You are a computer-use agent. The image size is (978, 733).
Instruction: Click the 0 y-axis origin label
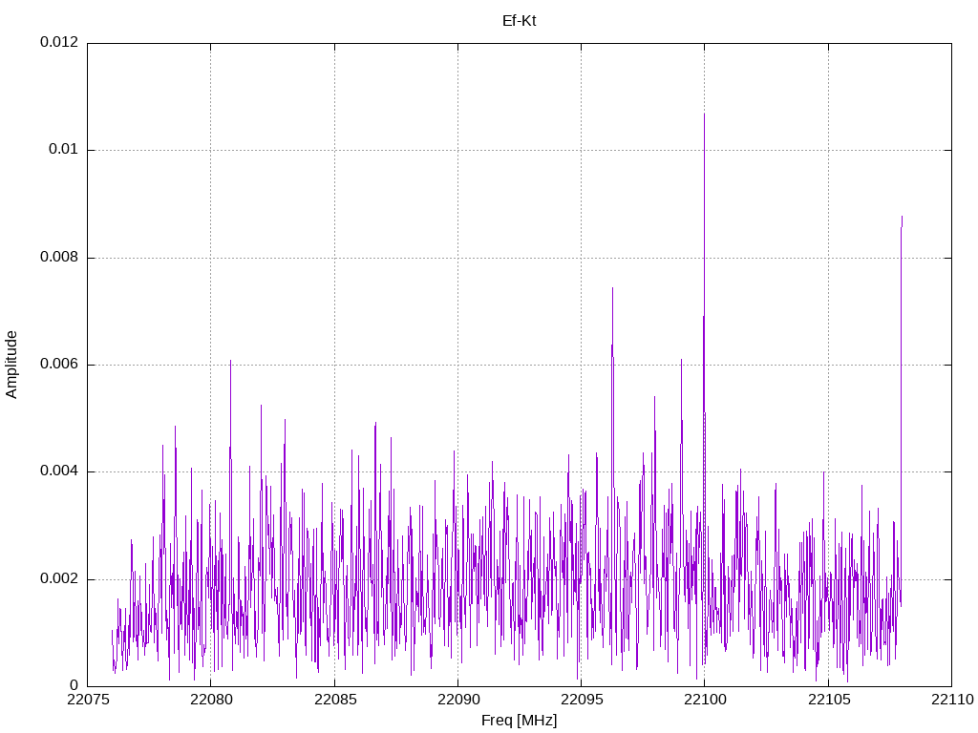pos(74,685)
